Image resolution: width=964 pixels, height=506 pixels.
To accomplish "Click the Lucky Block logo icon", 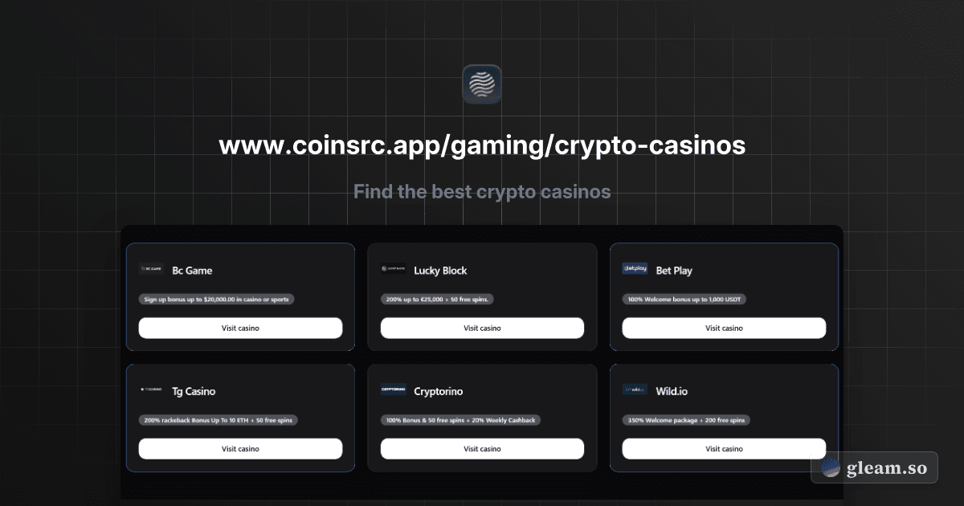I will click(x=393, y=269).
